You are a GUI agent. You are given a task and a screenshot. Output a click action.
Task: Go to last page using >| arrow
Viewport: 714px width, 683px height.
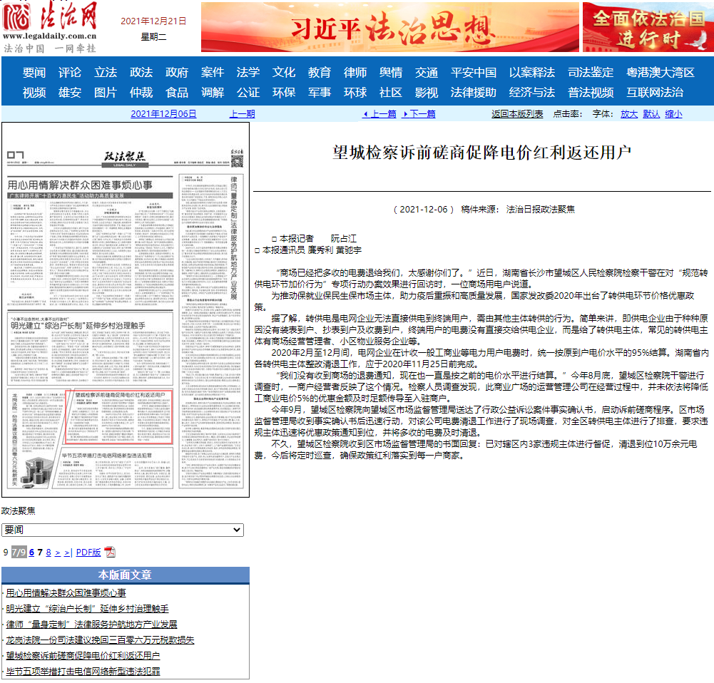(x=68, y=552)
